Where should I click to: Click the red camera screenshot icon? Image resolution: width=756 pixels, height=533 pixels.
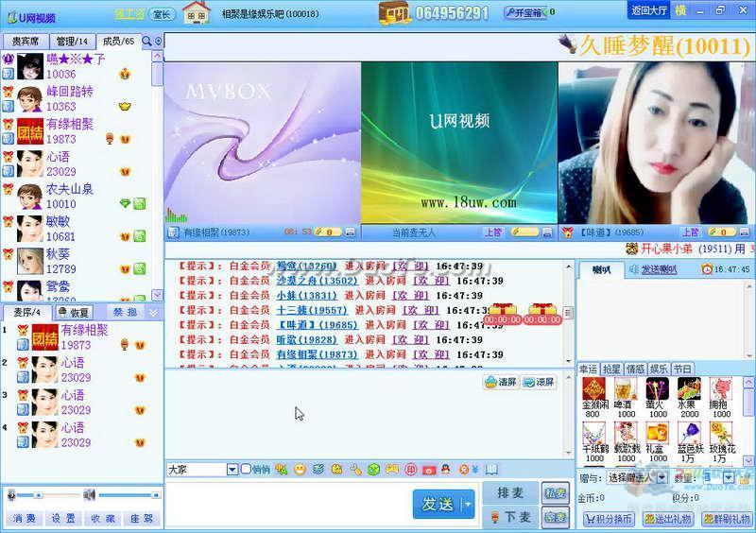pyautogui.click(x=429, y=470)
